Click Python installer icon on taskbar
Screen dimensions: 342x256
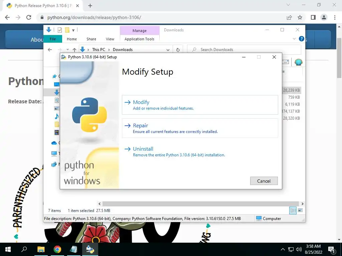[x=90, y=249]
